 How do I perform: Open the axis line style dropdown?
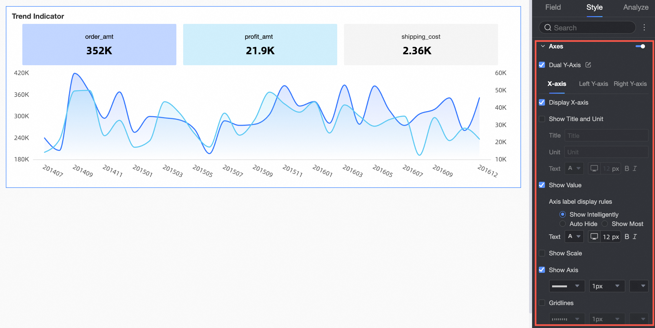[567, 286]
